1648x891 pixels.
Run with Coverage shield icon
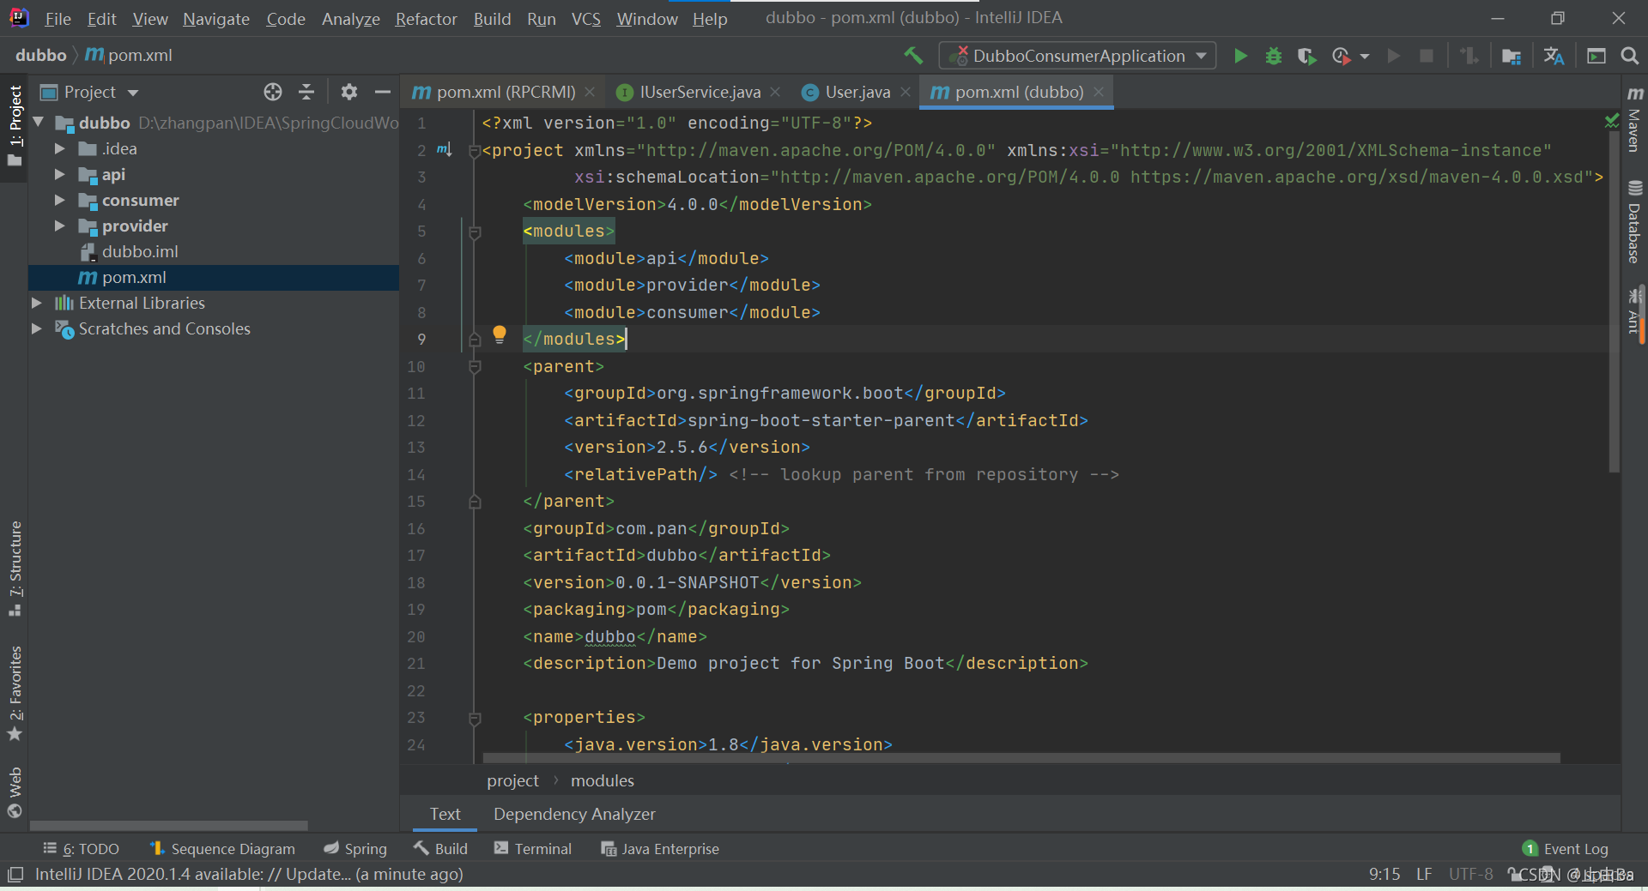(1306, 56)
